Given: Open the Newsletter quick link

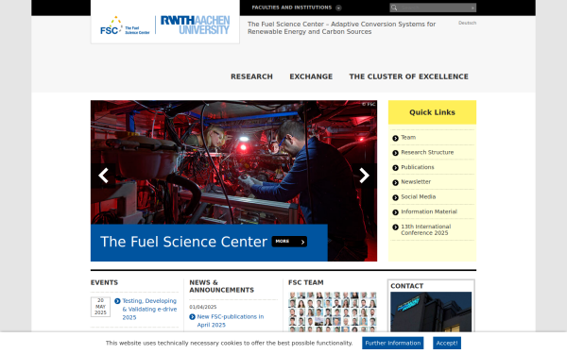Looking at the screenshot, I should 416,181.
